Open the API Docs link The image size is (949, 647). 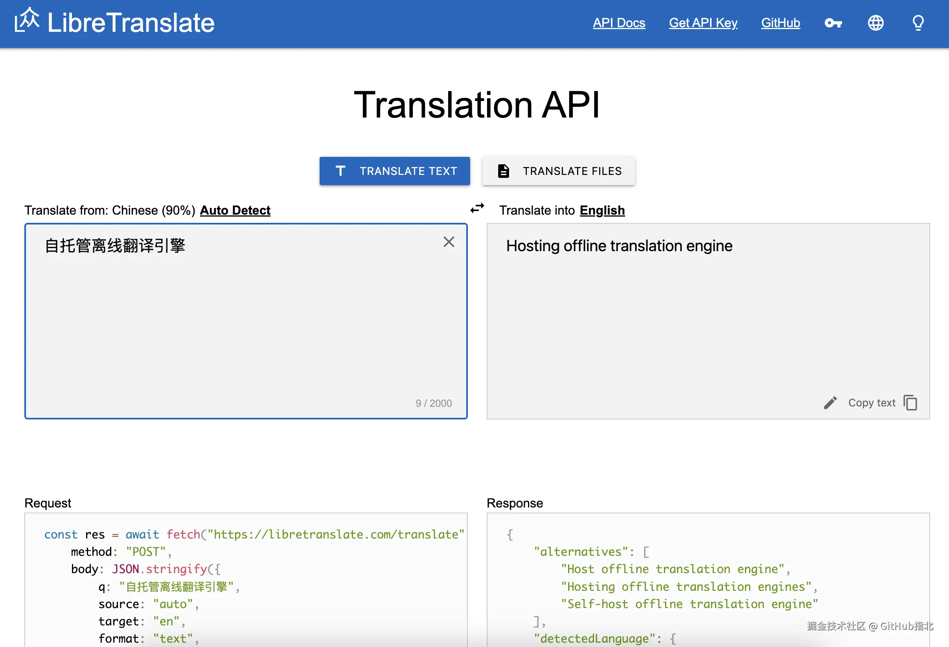pos(619,23)
